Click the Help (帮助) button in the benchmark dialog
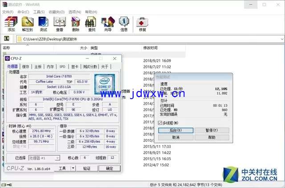Viewport: 285px width, 188px height. 212,137
